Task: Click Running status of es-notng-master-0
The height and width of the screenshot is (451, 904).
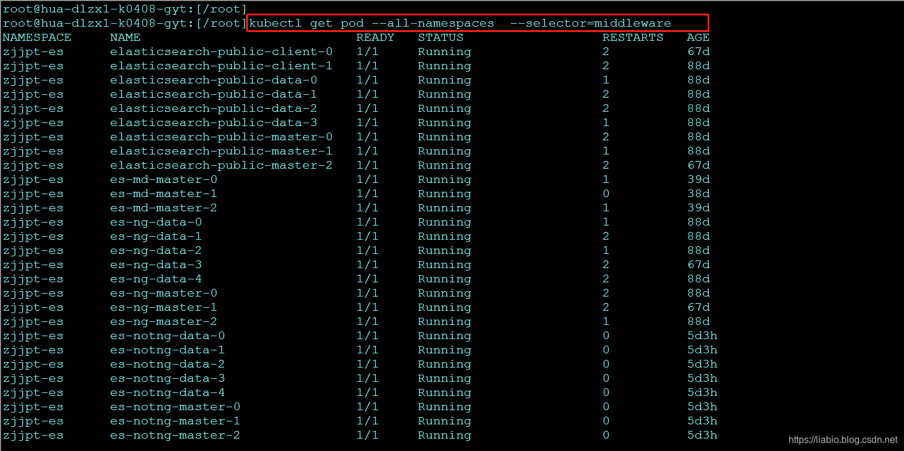Action: tap(444, 407)
